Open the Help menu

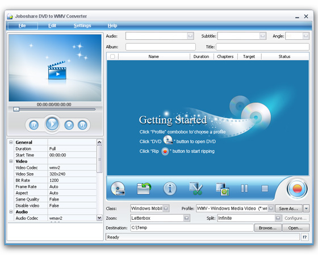(112, 26)
